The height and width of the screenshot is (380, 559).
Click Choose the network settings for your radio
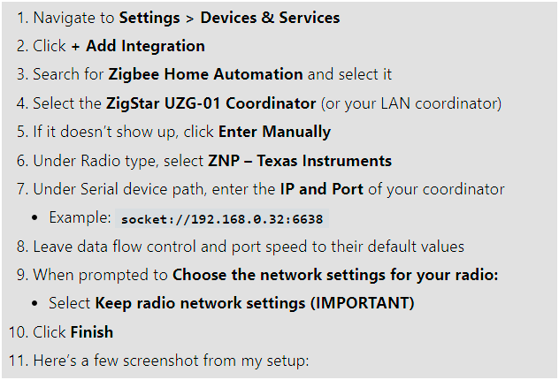tap(335, 275)
